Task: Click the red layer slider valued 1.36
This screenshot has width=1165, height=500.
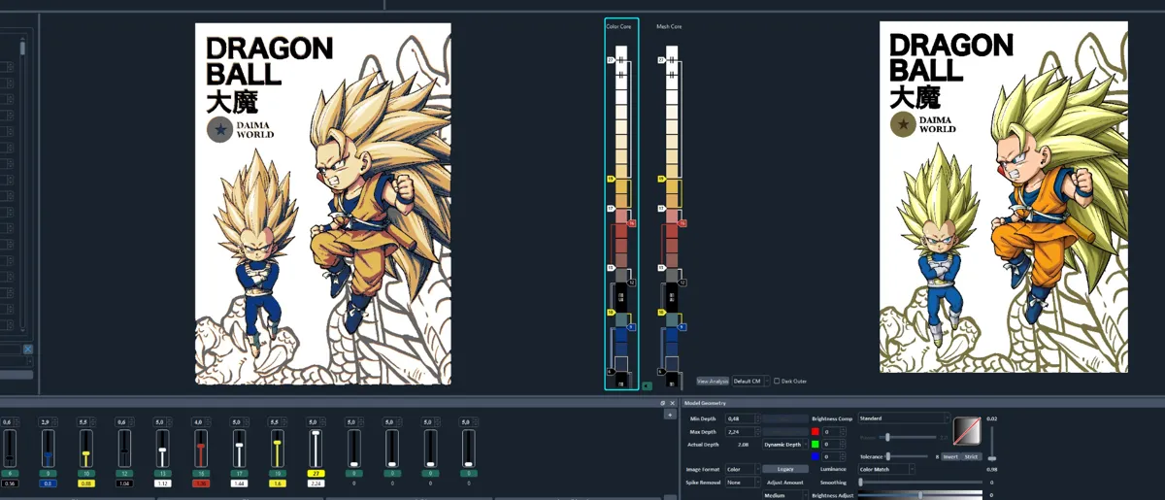Action: (200, 449)
